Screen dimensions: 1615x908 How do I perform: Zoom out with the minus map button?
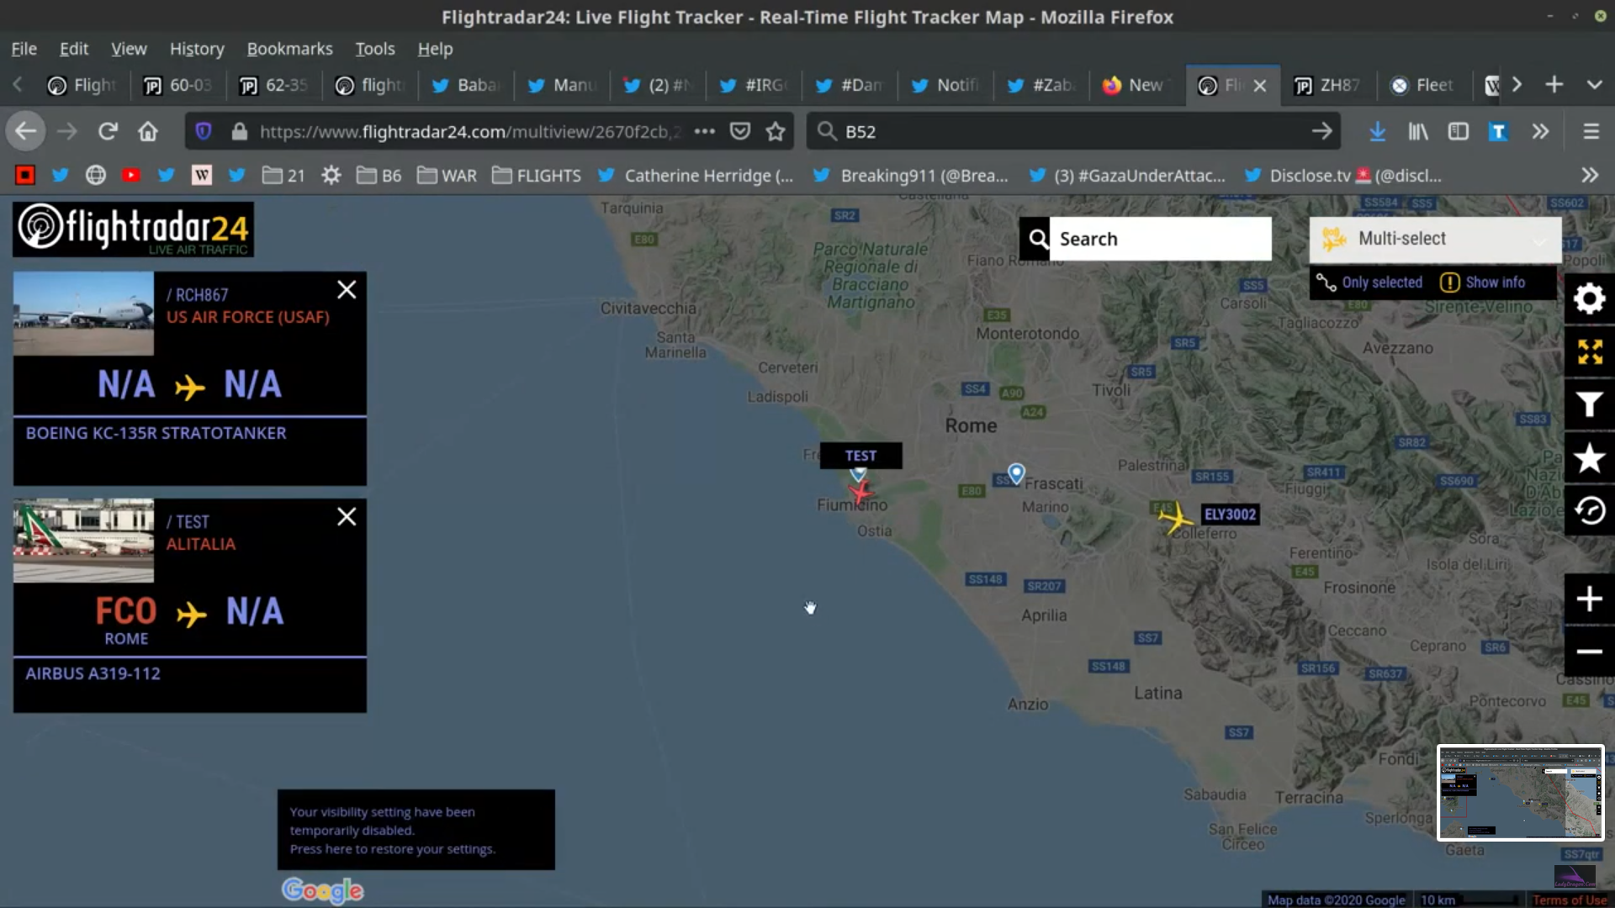pos(1589,652)
